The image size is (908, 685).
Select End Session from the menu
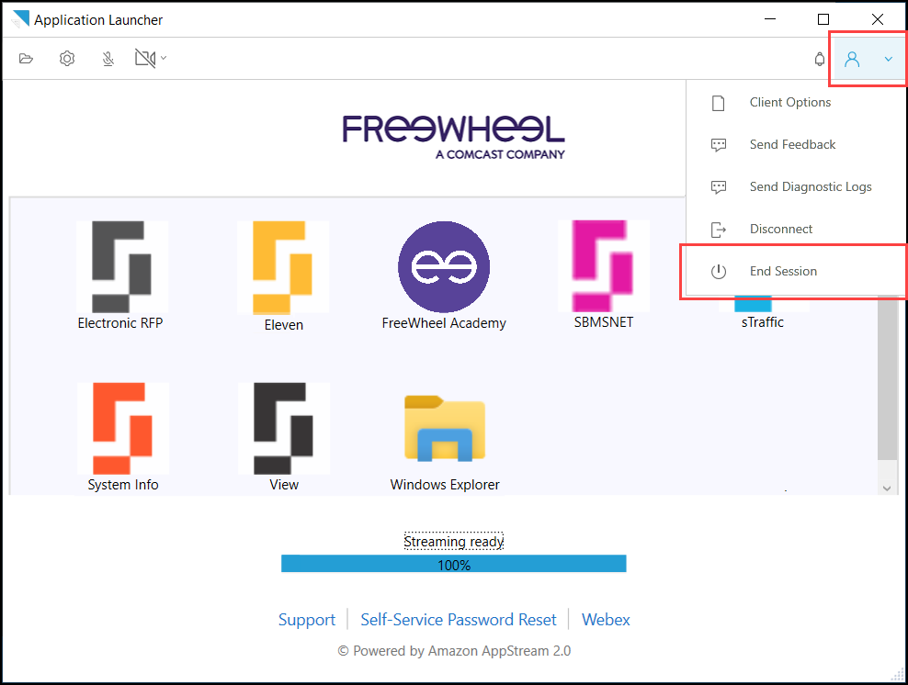tap(782, 271)
